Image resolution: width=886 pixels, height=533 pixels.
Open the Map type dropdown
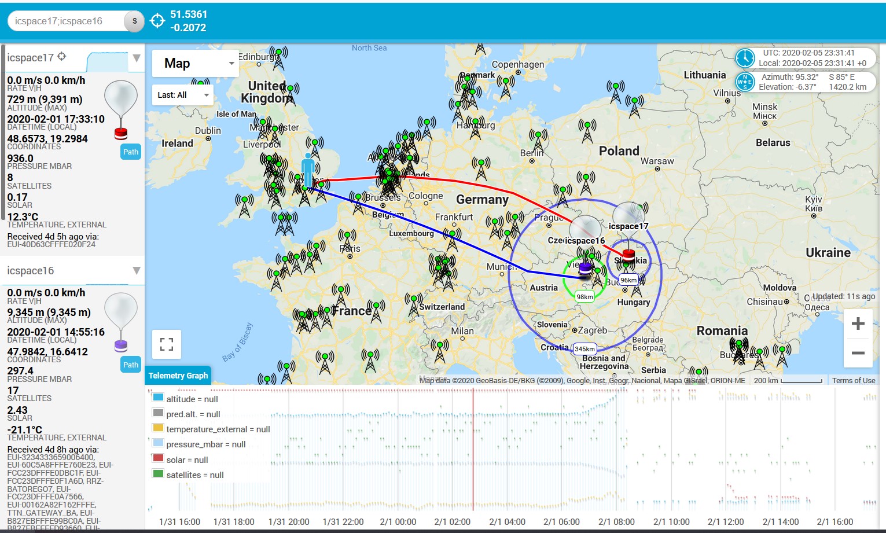tap(196, 63)
